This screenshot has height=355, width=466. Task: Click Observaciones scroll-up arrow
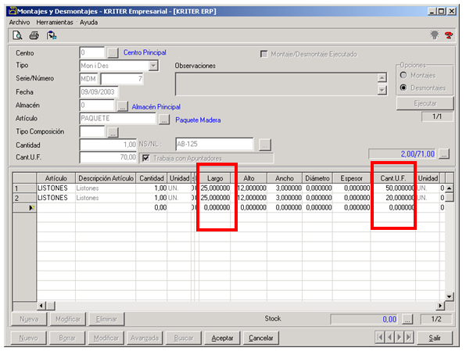coord(382,78)
